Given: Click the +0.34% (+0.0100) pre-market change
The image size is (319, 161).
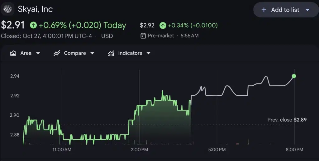Looking at the screenshot, I should pos(193,26).
